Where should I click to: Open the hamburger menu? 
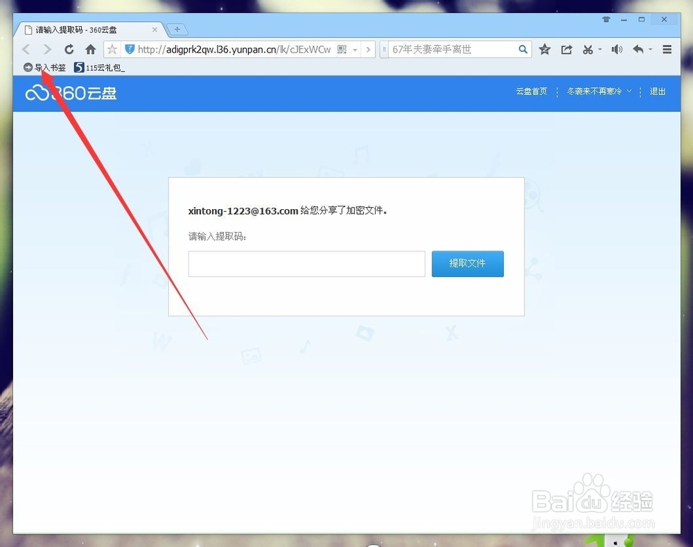667,49
